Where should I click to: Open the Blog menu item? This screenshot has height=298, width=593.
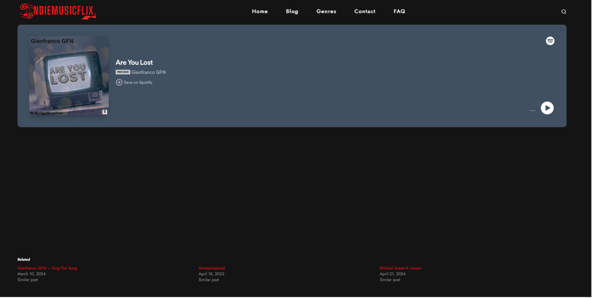coord(293,12)
